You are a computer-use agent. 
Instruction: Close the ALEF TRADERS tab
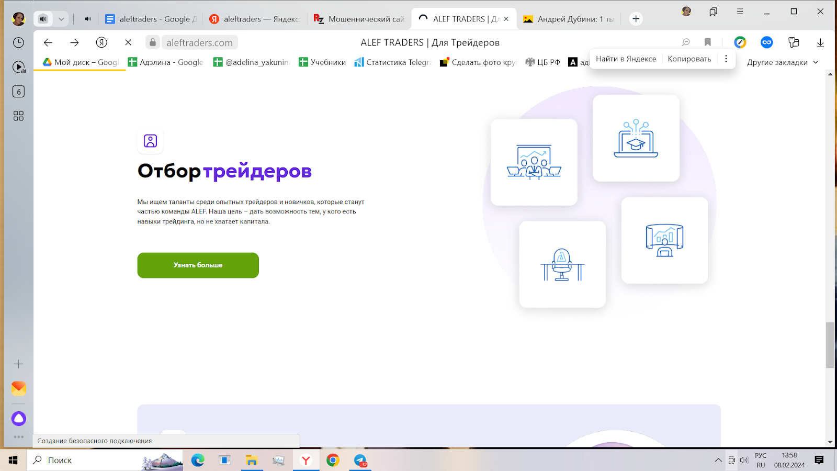pos(506,19)
